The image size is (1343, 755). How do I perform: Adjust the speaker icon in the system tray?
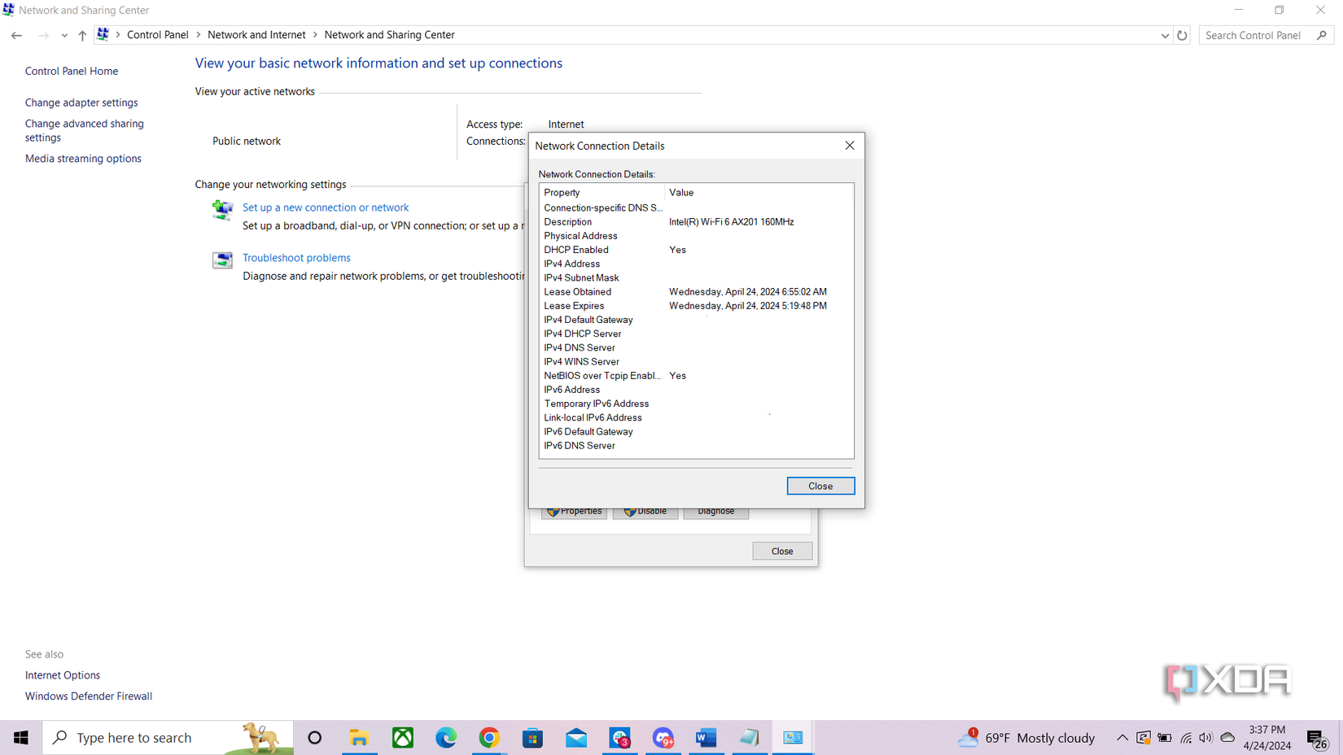click(x=1205, y=738)
